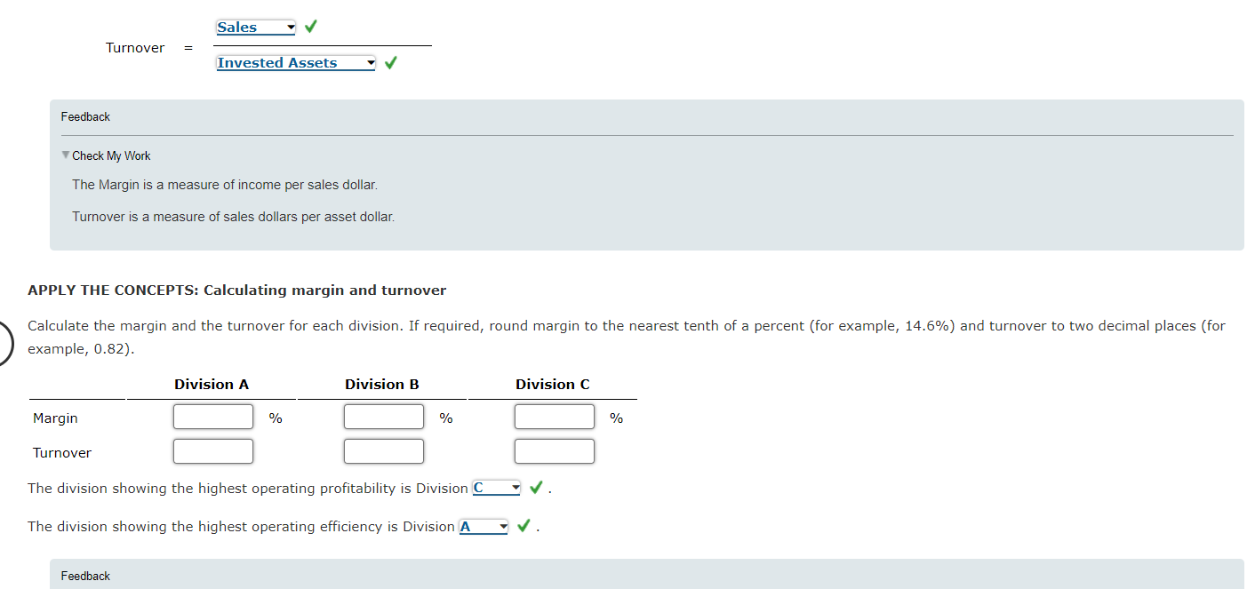This screenshot has width=1247, height=589.
Task: Click the Division A turnover input
Action: click(x=213, y=451)
